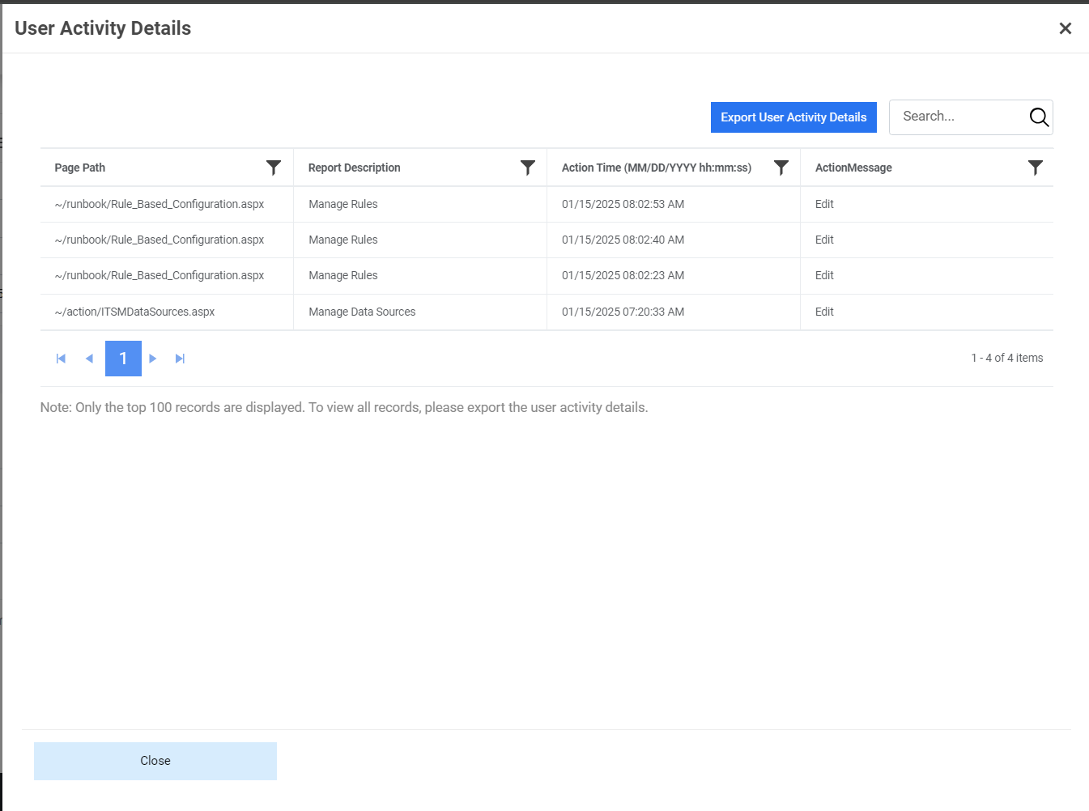This screenshot has width=1089, height=811.
Task: Open the Report Description filter funnel
Action: pyautogui.click(x=528, y=168)
